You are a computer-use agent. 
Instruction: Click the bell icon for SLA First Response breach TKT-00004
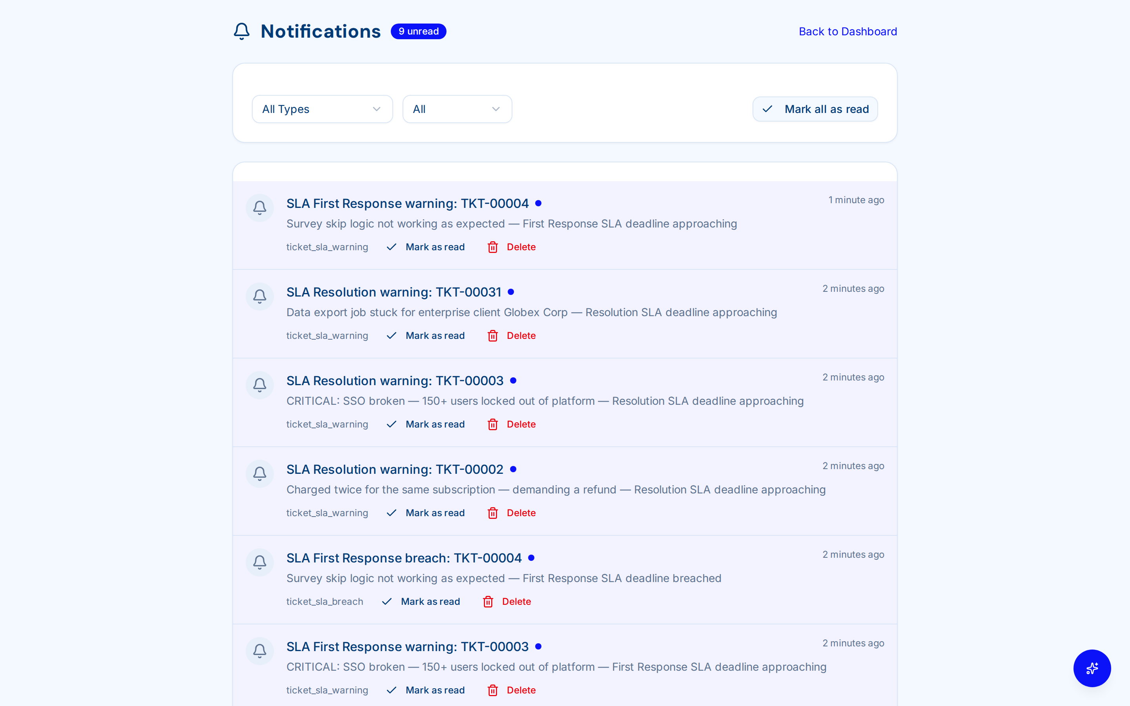point(259,562)
